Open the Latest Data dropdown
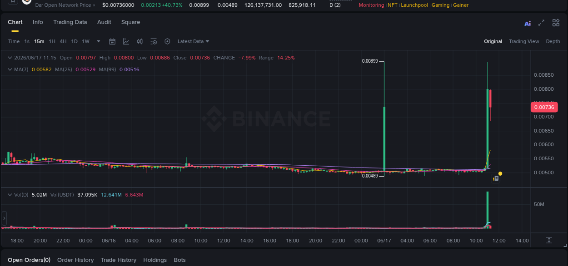The image size is (568, 266). click(193, 41)
